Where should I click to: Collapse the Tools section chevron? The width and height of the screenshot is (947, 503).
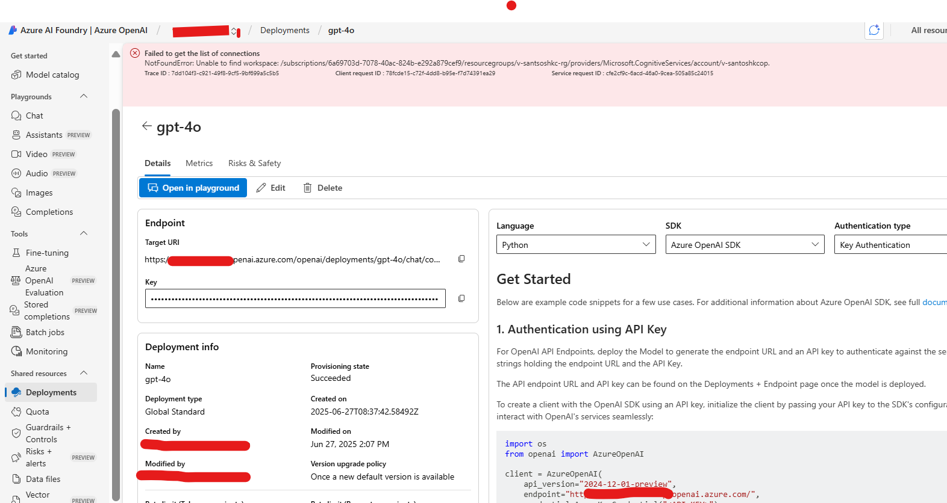coord(84,233)
